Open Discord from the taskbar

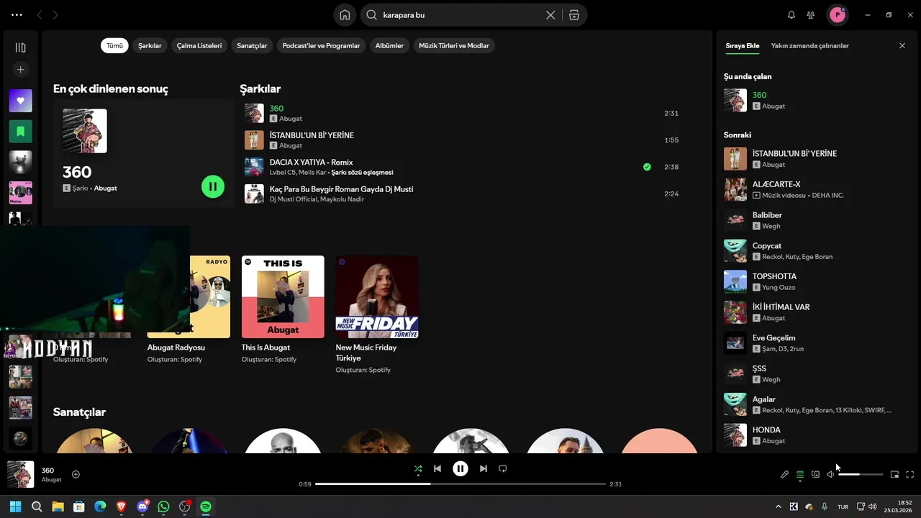[142, 506]
